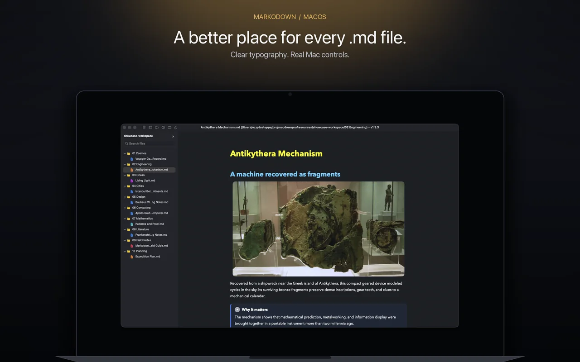Viewport: 580px width, 362px height.
Task: Click the teal file icon beside Patterns and Proof.md
Action: click(x=132, y=224)
